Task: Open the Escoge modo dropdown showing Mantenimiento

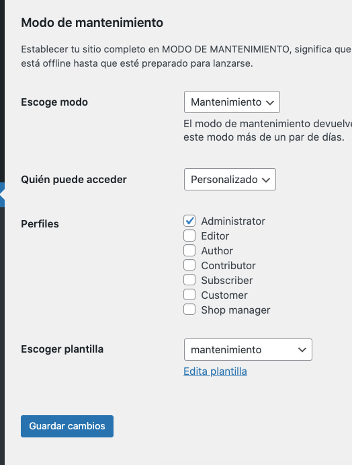Action: click(x=232, y=102)
